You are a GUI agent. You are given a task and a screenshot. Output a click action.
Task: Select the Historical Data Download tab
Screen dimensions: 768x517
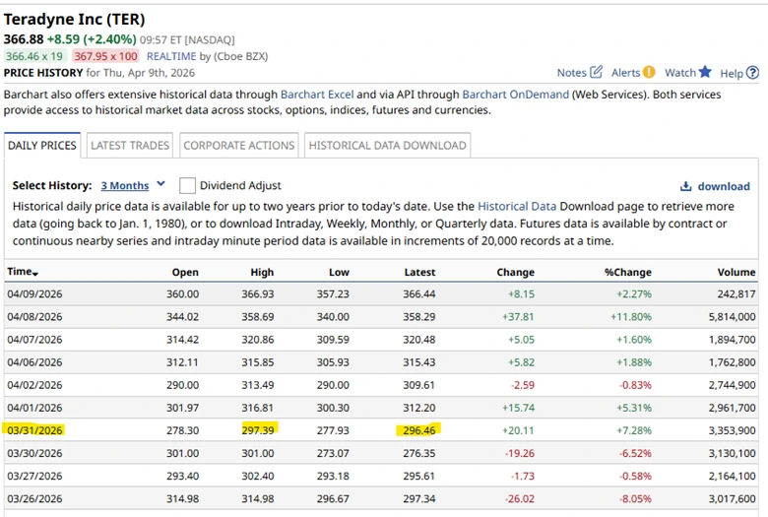pyautogui.click(x=387, y=145)
